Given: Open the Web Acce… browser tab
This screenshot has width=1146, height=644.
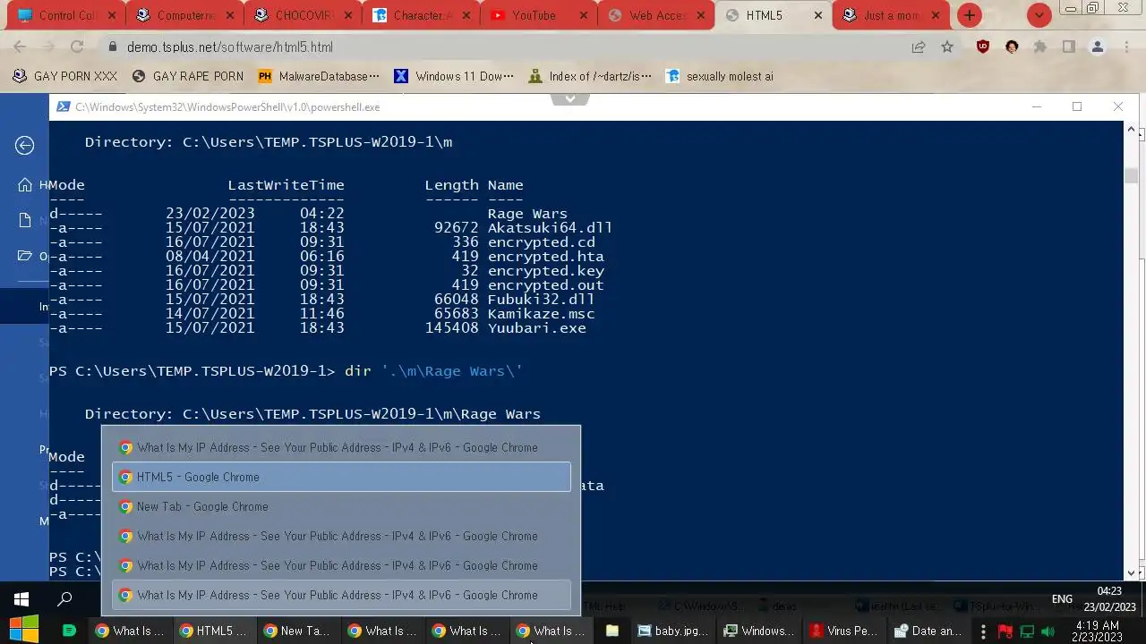Looking at the screenshot, I should (656, 15).
